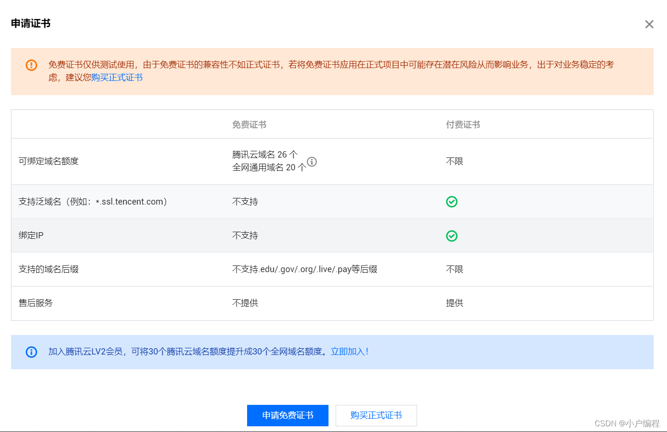Click the 售后服务 row label
Screen dimensions: 667x432
coord(36,303)
